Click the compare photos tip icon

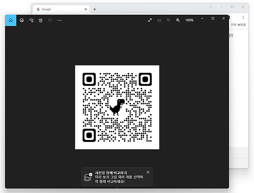pyautogui.click(x=88, y=177)
